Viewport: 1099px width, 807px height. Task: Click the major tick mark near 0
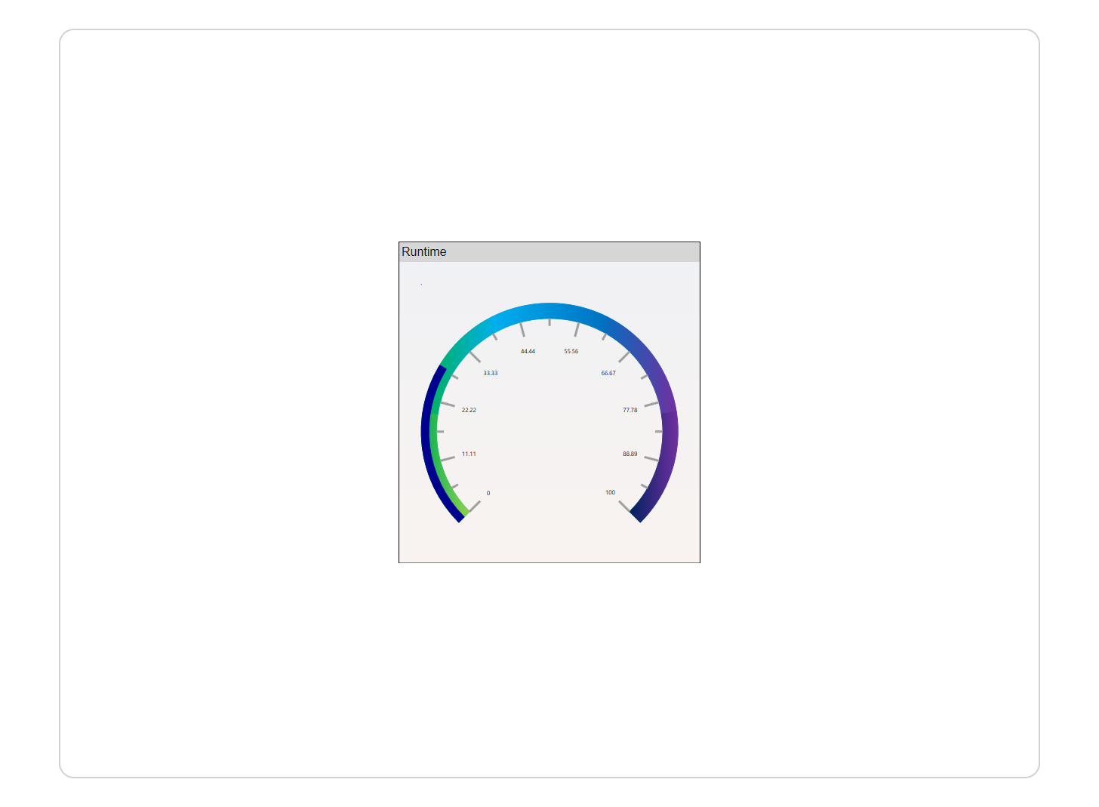[x=474, y=506]
